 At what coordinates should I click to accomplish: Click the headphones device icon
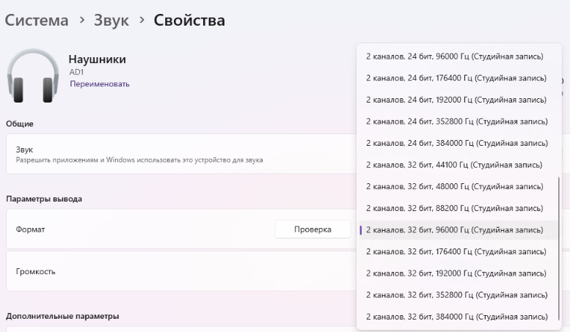point(32,75)
